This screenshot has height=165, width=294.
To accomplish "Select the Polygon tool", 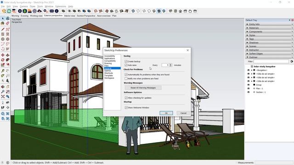I will (x=7, y=39).
